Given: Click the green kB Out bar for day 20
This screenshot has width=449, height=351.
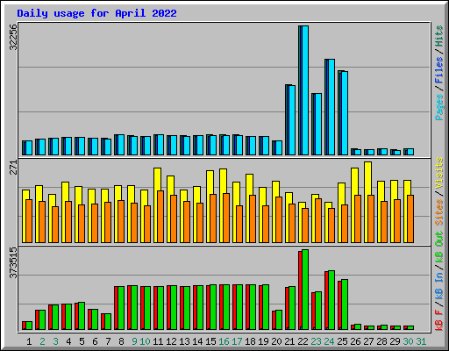Looking at the screenshot, I should (279, 320).
